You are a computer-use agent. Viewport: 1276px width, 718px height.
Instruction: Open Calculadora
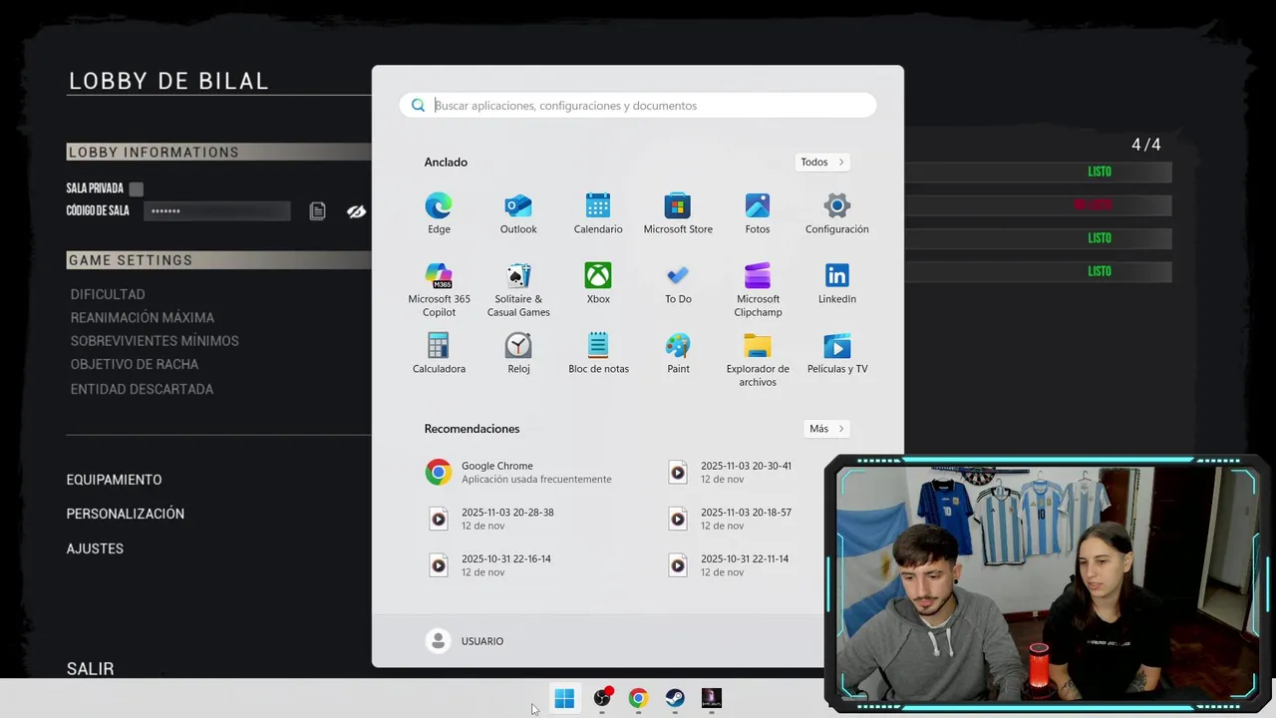pos(439,353)
